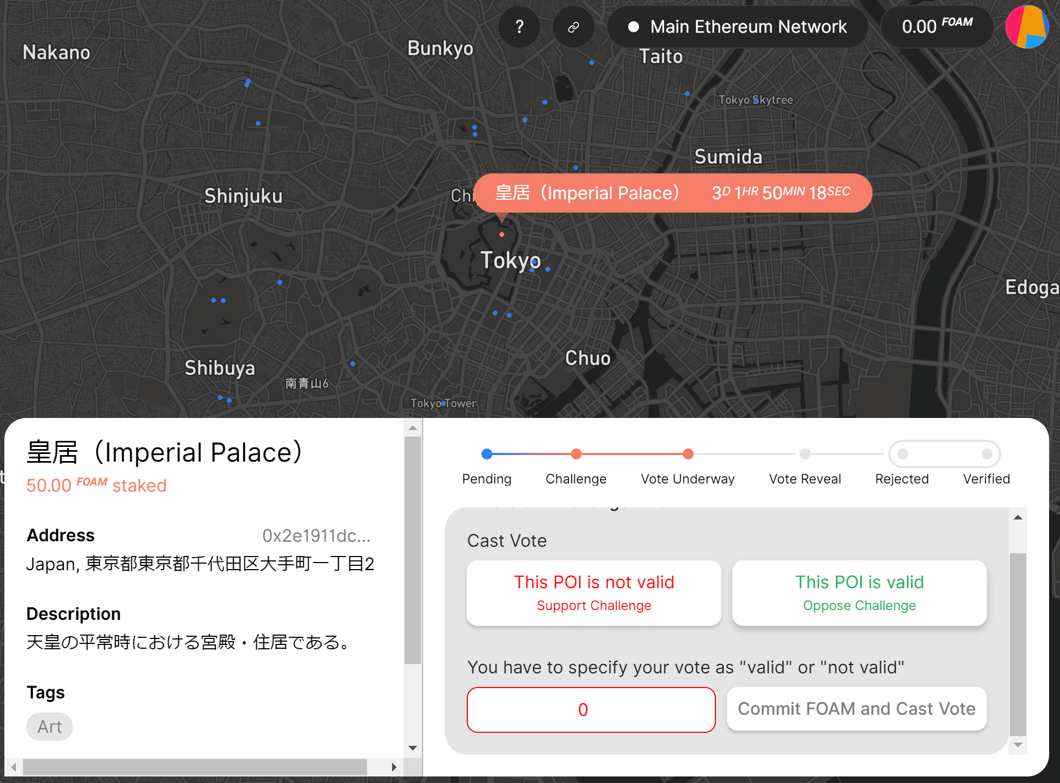Select the Verified outcome dot
1060x783 pixels.
pyautogui.click(x=986, y=454)
